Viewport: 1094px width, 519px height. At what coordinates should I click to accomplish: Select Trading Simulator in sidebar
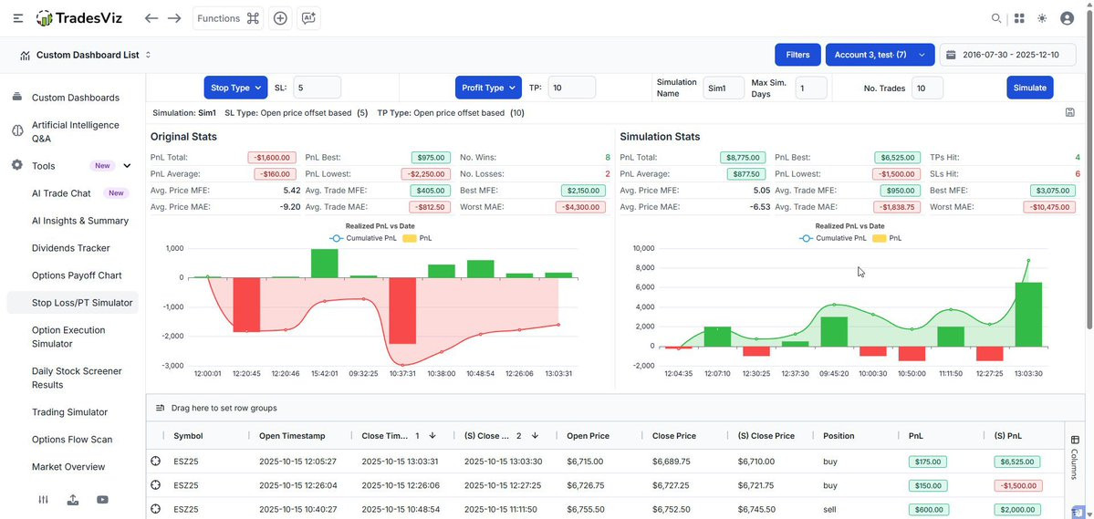(x=69, y=412)
